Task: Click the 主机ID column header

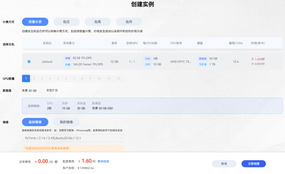Action: (47, 43)
